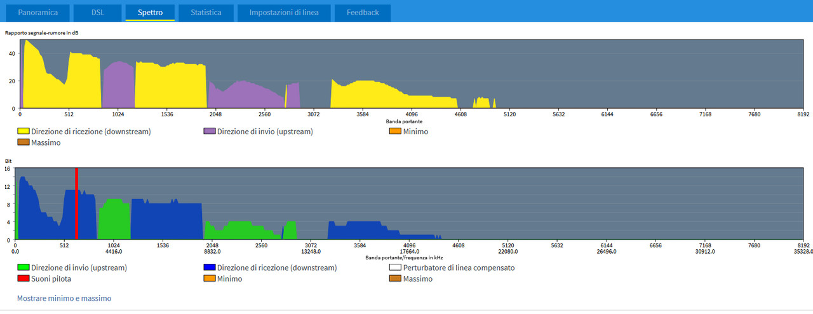
Task: Open the Panoramica tab
Action: pyautogui.click(x=37, y=13)
